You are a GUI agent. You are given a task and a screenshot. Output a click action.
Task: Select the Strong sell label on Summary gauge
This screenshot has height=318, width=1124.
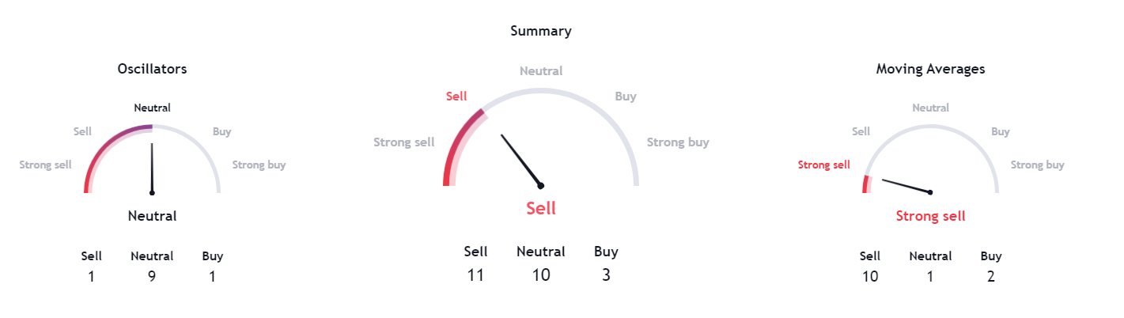click(x=403, y=142)
